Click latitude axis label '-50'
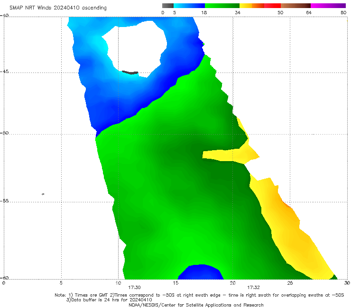Screen dimensions: 351x308 coord(4,133)
